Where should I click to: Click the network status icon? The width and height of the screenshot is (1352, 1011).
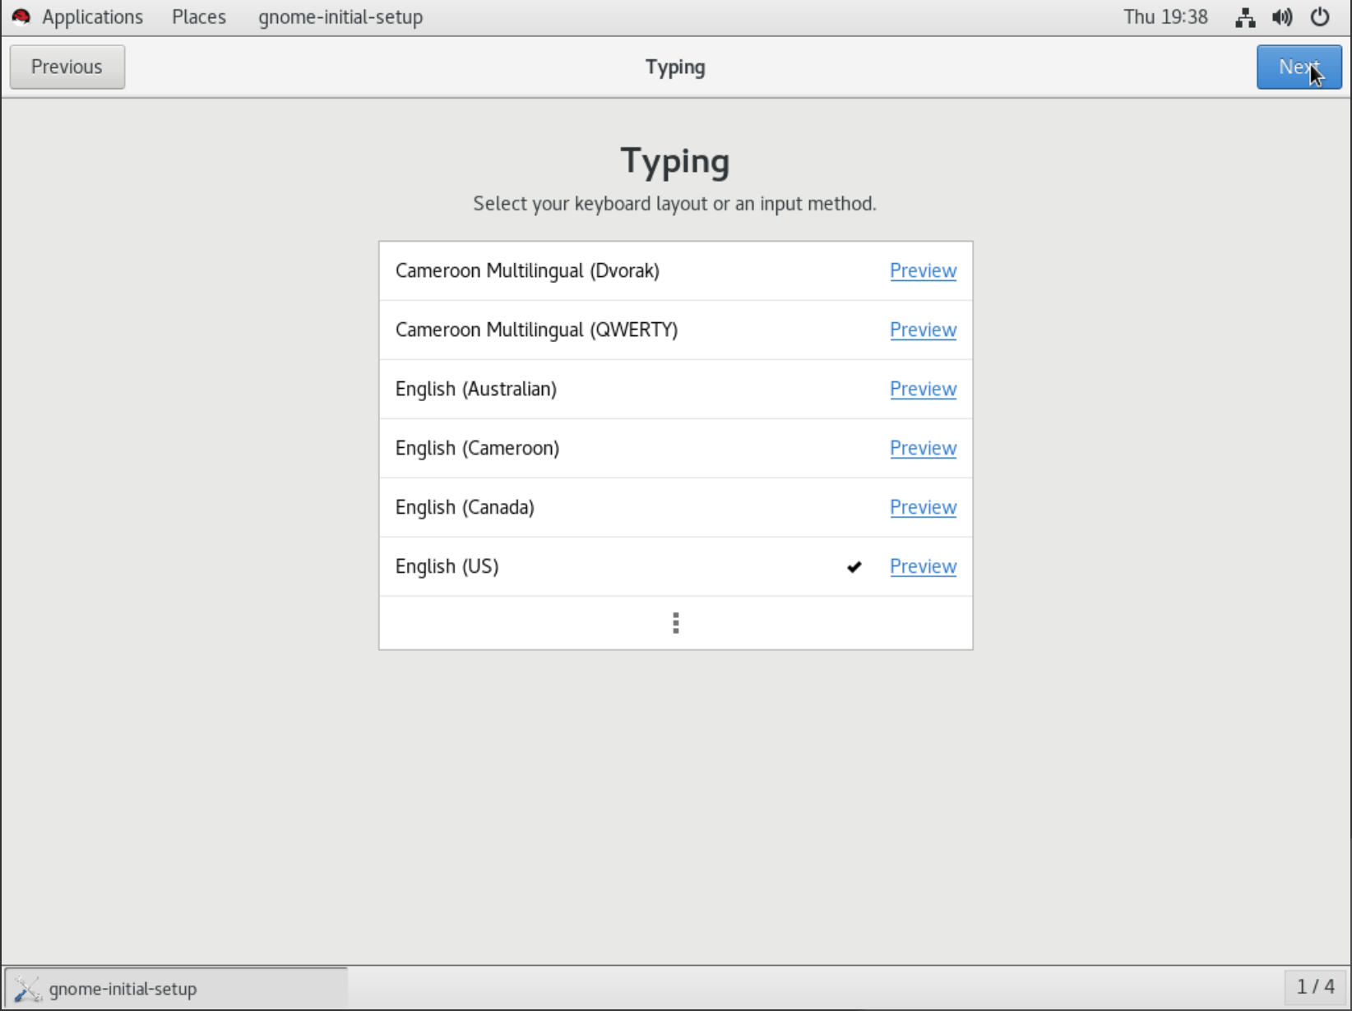[x=1245, y=17]
